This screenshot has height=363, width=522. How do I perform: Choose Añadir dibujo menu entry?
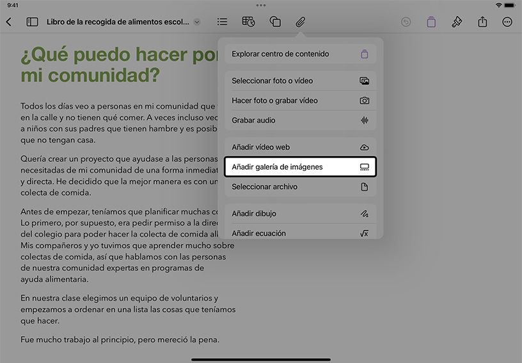tap(300, 213)
